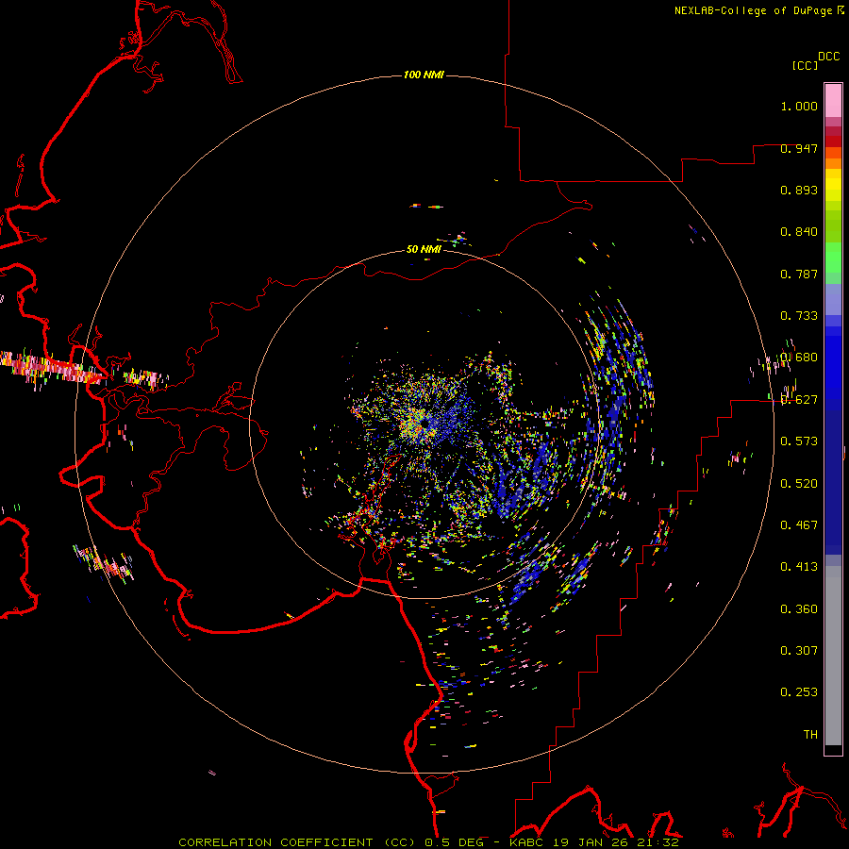Click the 0.467 value on the scale
The width and height of the screenshot is (849, 849).
click(x=799, y=524)
